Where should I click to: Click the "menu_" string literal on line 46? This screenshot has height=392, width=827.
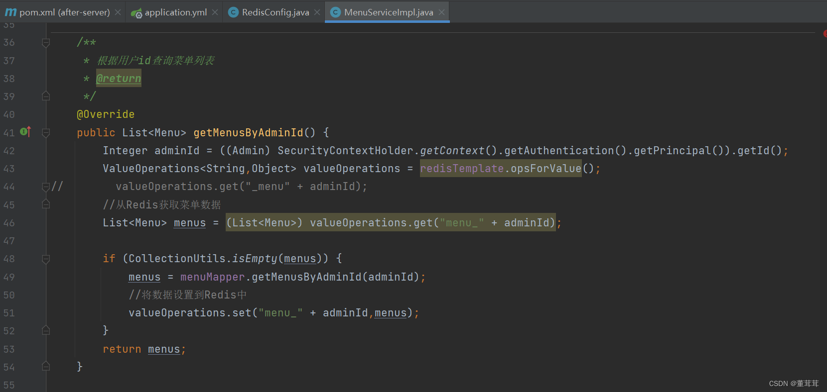(x=462, y=223)
